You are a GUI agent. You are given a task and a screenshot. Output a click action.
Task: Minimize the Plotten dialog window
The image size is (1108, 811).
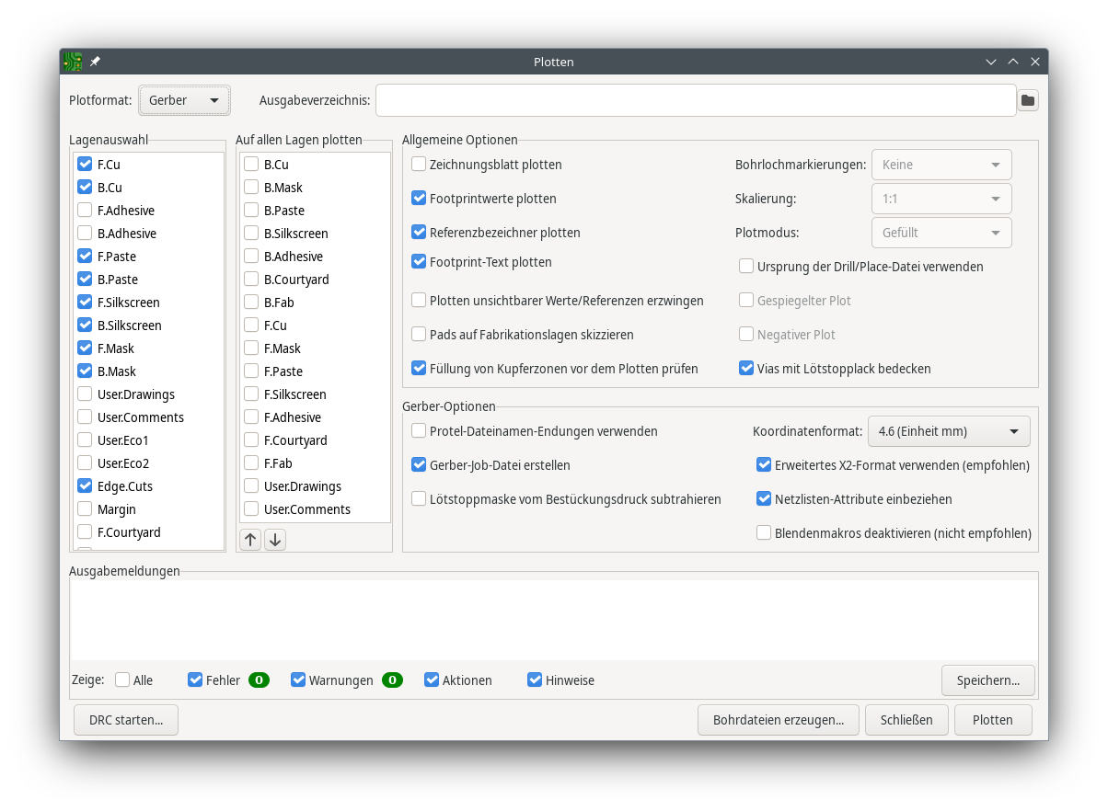point(991,62)
